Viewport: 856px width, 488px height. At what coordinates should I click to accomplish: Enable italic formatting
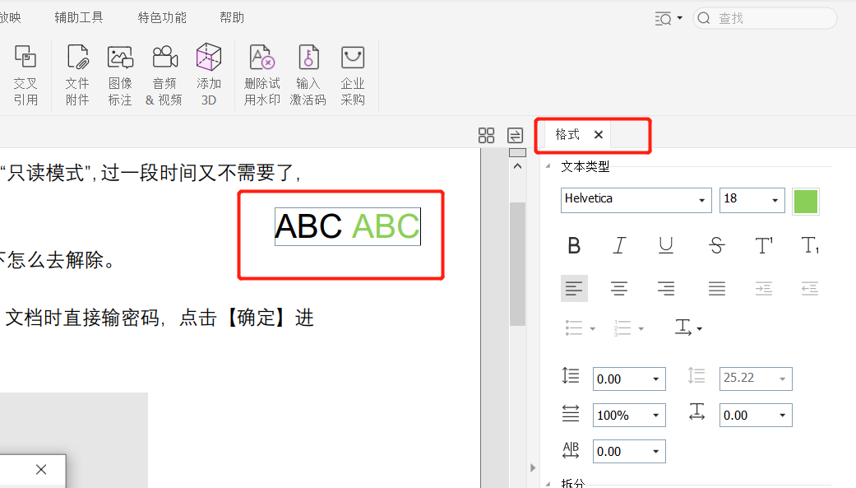point(618,245)
